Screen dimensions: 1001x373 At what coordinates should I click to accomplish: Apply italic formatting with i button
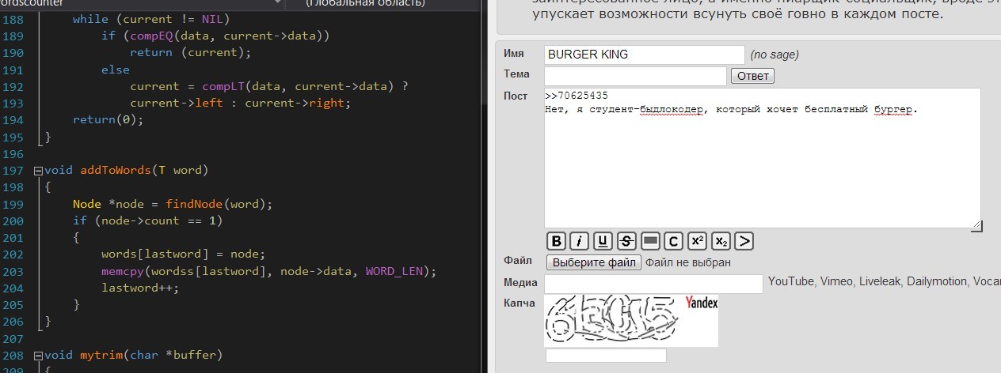(580, 241)
